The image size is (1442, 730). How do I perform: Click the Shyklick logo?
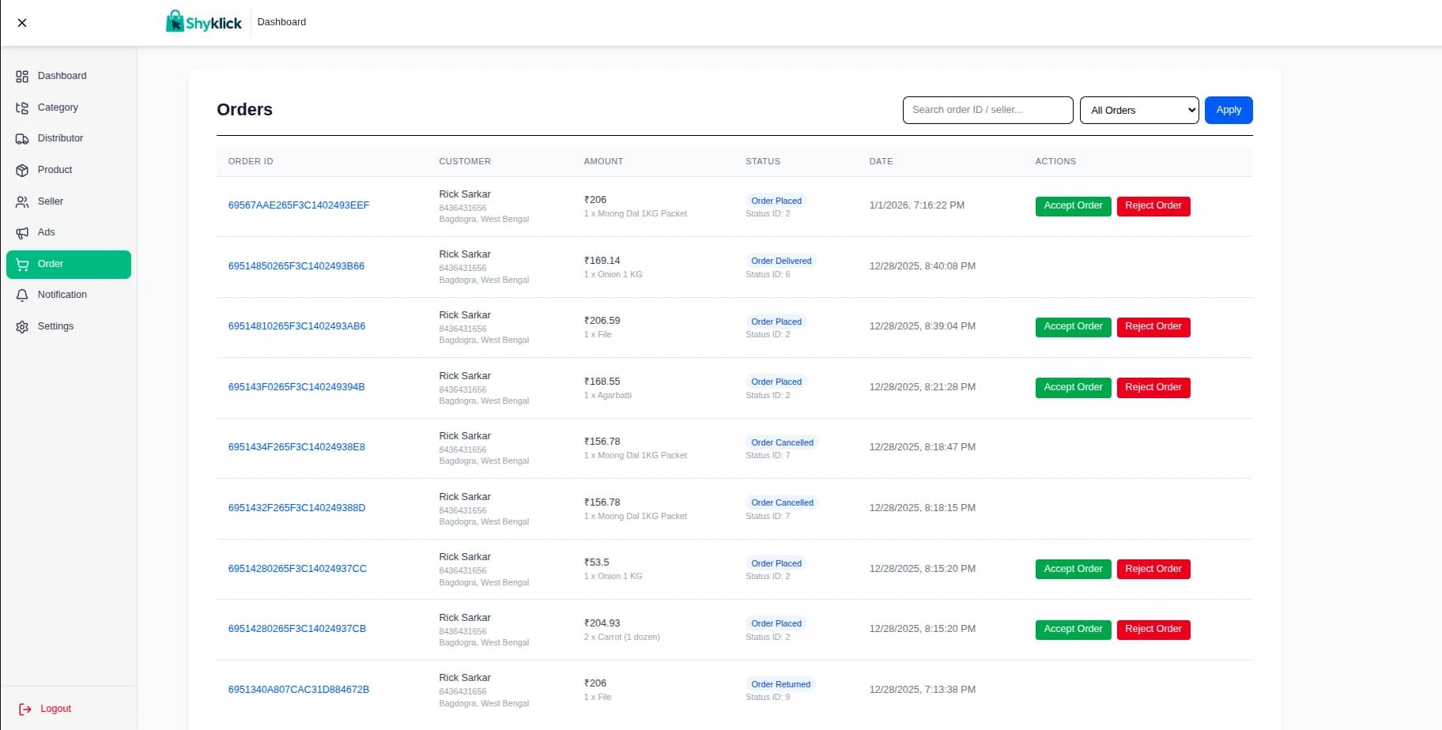tap(204, 22)
